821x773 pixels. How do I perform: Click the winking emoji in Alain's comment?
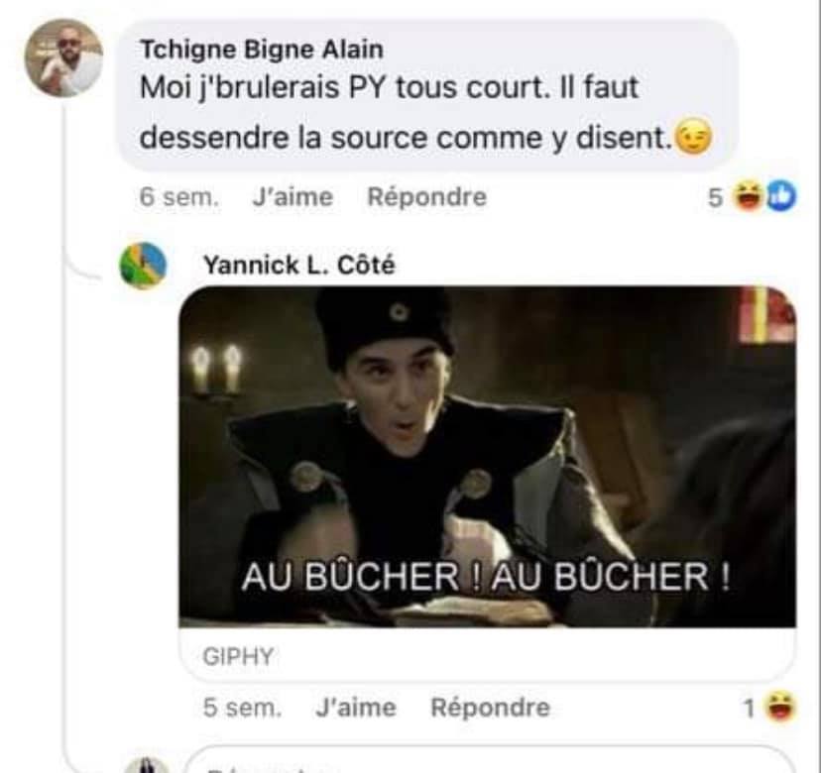pos(693,137)
